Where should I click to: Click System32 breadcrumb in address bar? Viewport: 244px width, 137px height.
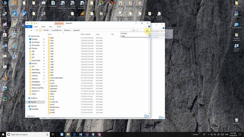pyautogui.click(x=76, y=30)
